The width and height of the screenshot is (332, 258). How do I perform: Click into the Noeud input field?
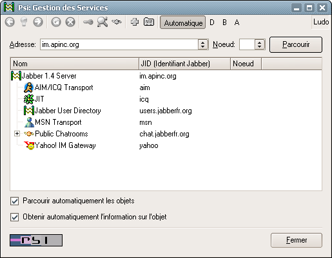[247, 44]
